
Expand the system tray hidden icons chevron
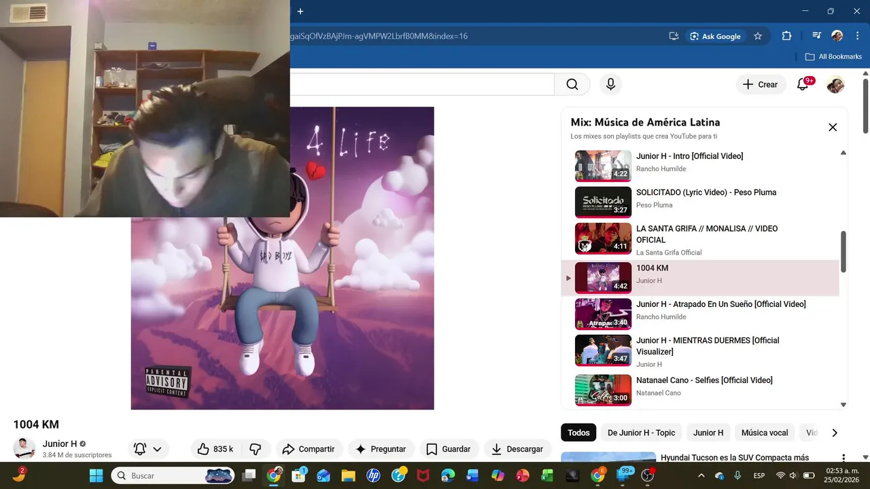(701, 475)
